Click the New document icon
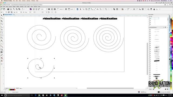The image size is (173, 97). (2, 9)
